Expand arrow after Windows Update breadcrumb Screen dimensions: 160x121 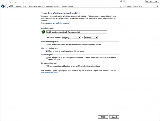point(60,6)
